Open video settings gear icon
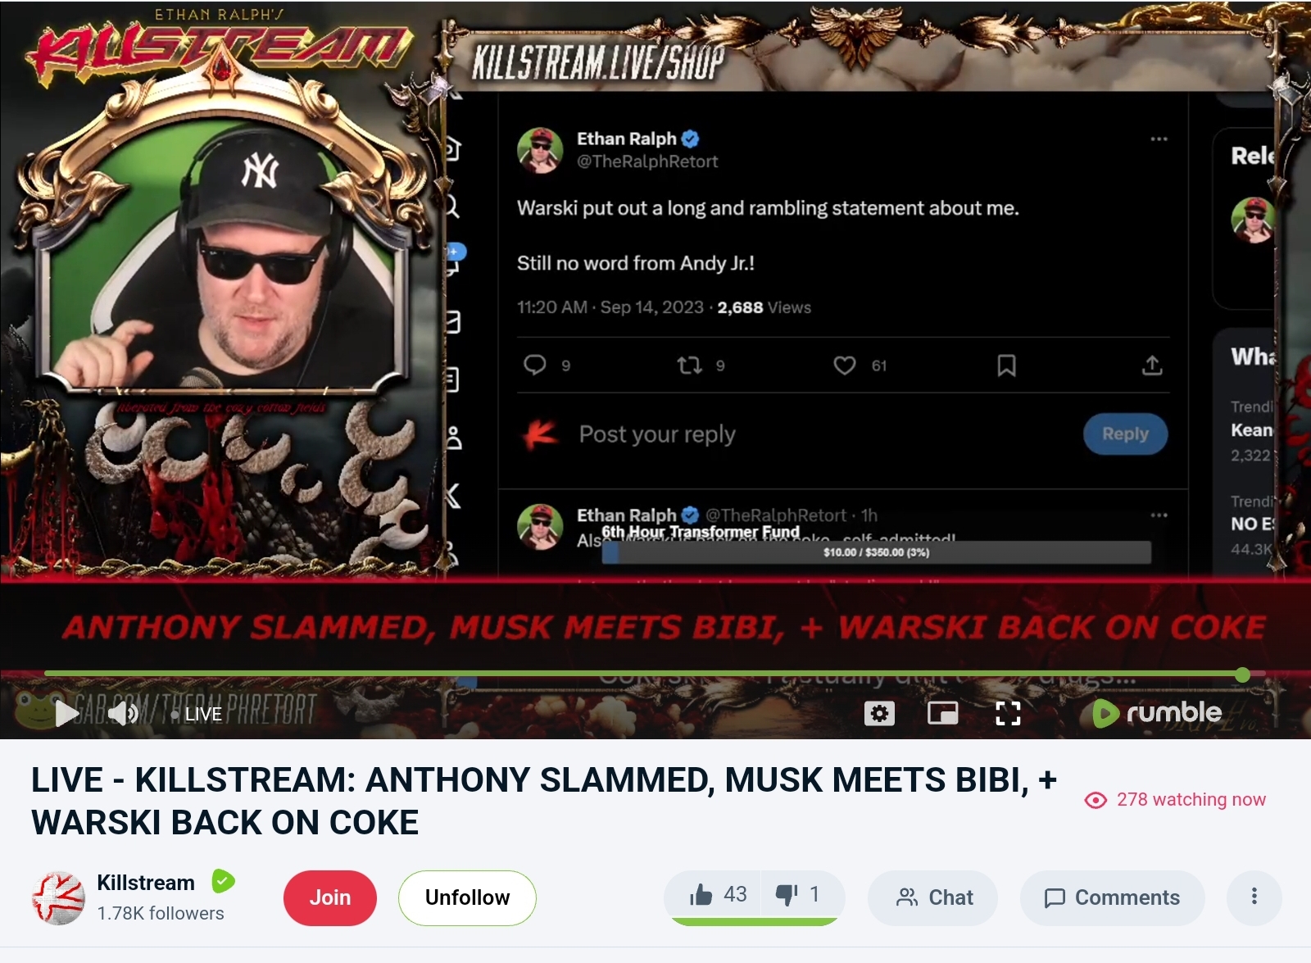The width and height of the screenshot is (1311, 963). click(x=879, y=713)
